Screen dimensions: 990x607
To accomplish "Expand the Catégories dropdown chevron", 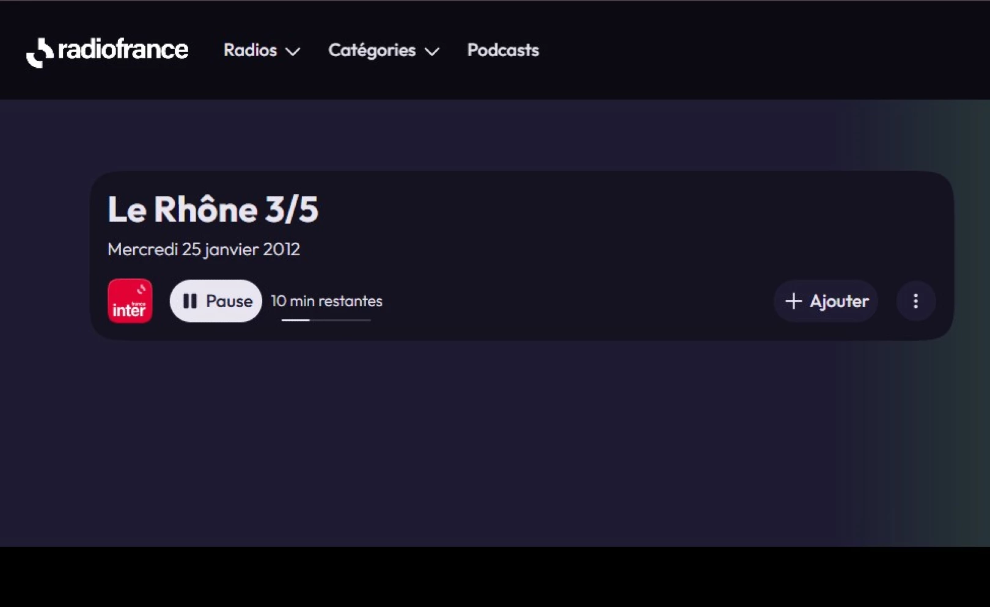I will pyautogui.click(x=431, y=52).
